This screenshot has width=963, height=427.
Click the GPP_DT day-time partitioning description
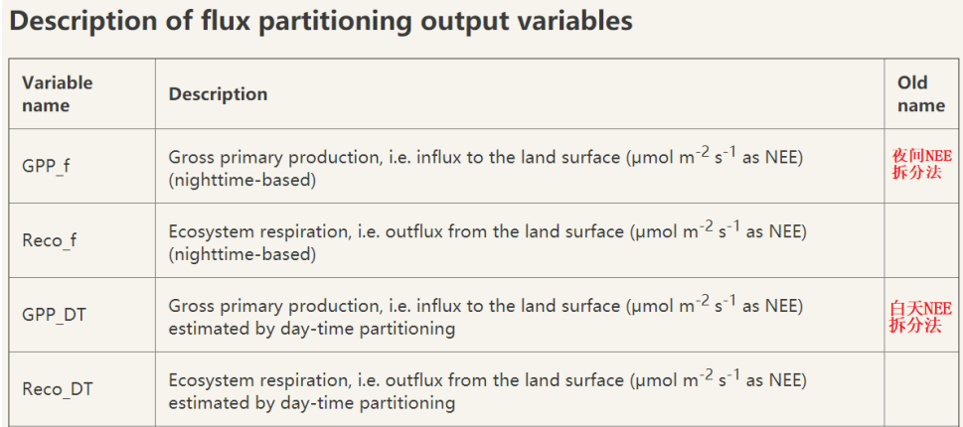click(487, 305)
